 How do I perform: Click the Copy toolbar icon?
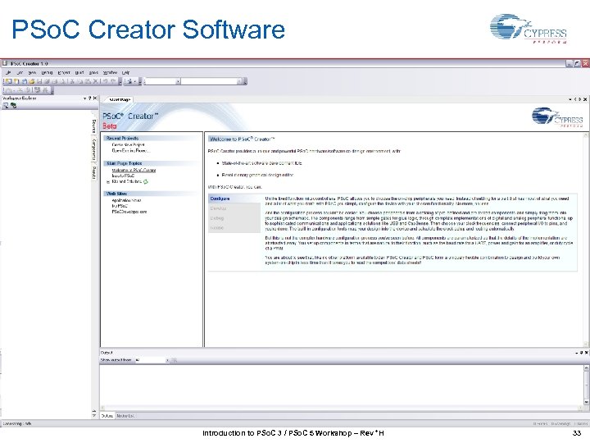(80, 81)
